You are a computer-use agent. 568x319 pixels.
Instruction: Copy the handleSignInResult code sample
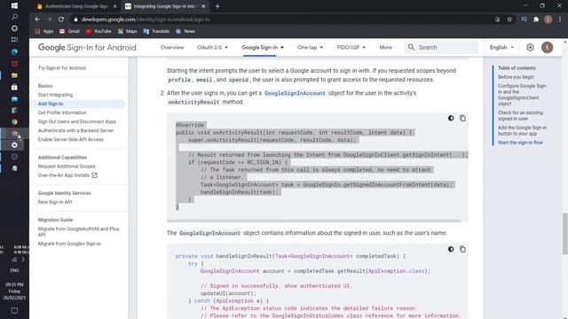462,249
